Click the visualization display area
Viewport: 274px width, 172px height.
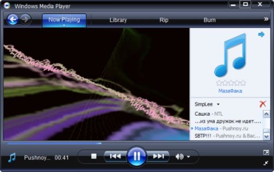click(97, 84)
